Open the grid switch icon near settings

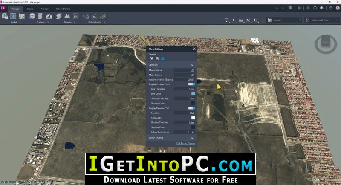[290, 8]
